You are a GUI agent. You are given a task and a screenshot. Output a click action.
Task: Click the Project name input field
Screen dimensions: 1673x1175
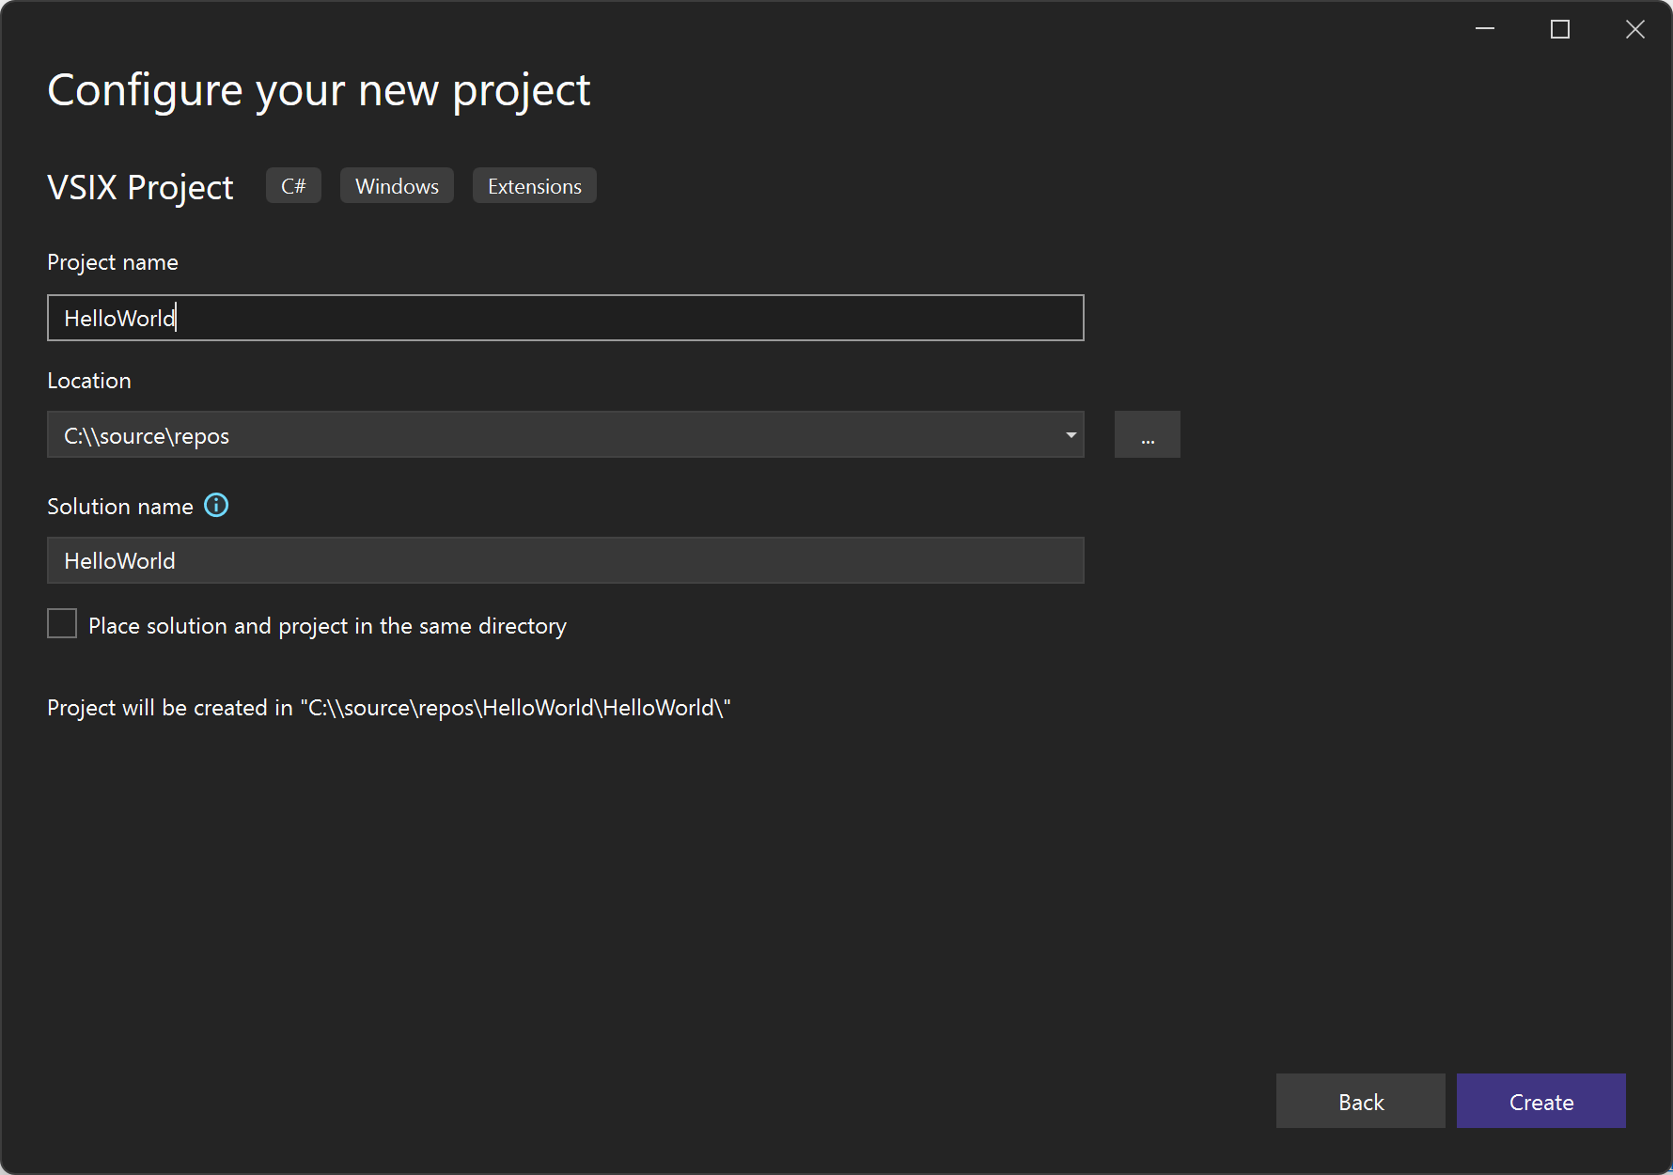tap(566, 318)
